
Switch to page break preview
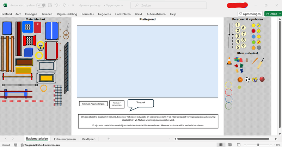pos(239,145)
